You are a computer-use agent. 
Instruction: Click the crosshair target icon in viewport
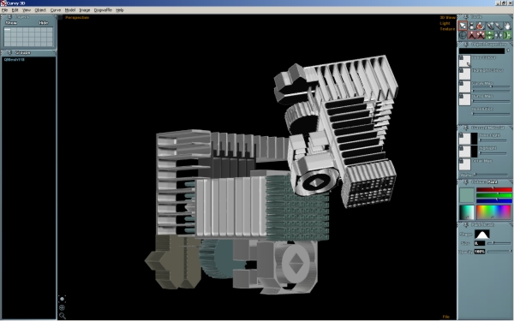[x=62, y=307]
